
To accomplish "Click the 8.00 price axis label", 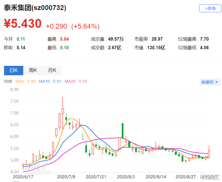I will coord(14,90).
